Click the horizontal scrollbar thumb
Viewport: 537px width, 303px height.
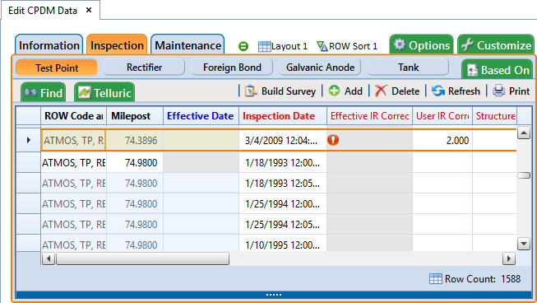pyautogui.click(x=142, y=259)
